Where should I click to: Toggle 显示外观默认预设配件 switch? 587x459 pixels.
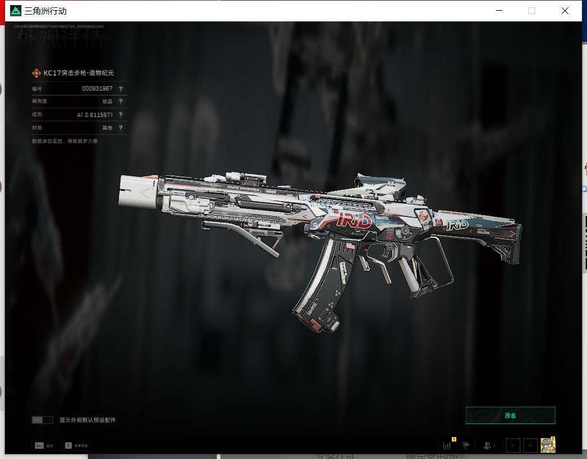(42, 420)
